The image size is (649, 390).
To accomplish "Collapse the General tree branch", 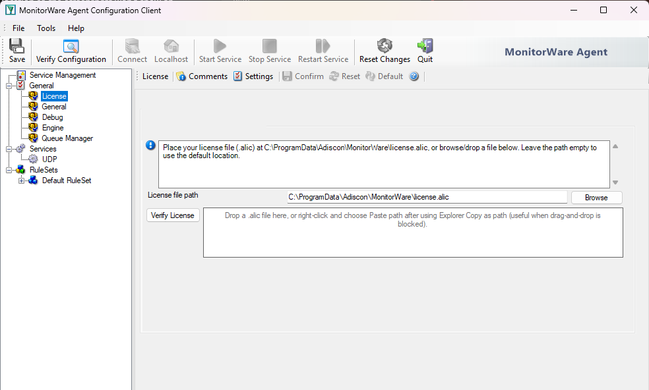I will pyautogui.click(x=9, y=86).
